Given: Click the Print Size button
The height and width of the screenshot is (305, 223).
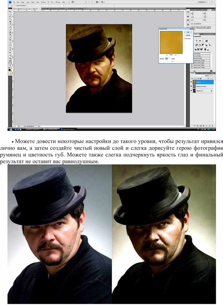Looking at the screenshot, I should tap(58, 6).
